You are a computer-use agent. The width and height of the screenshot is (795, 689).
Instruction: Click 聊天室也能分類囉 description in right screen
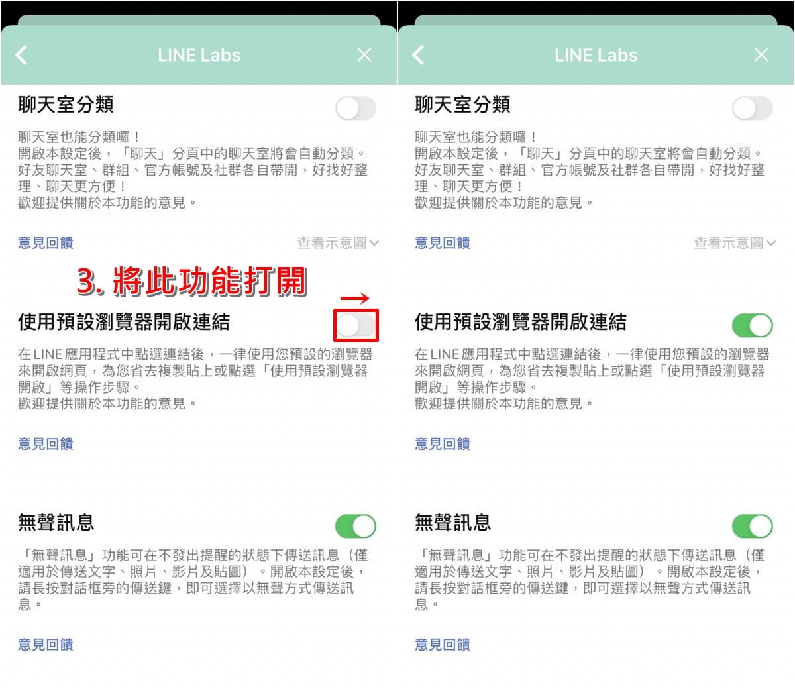click(x=590, y=170)
